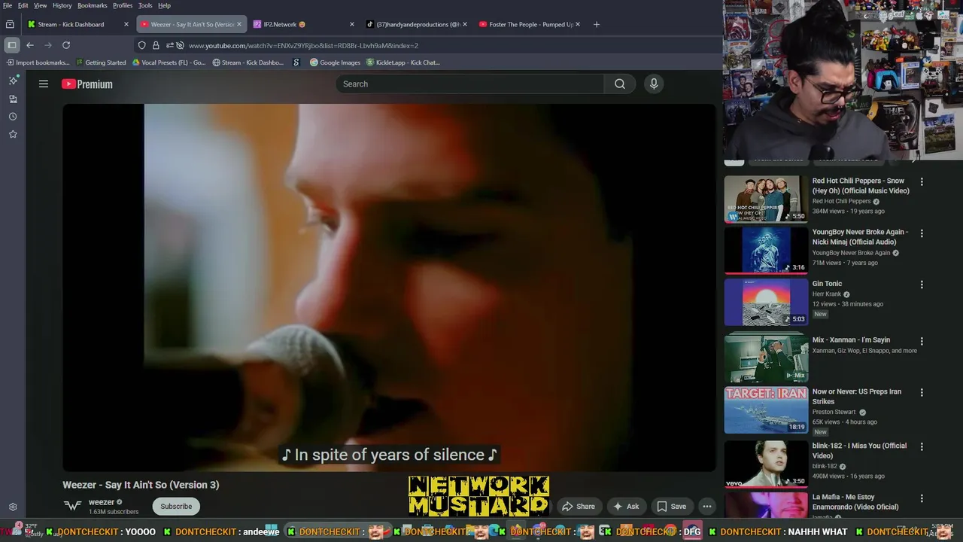The image size is (963, 542).
Task: Open the bookmarks star icon in sidebar
Action: [x=13, y=134]
